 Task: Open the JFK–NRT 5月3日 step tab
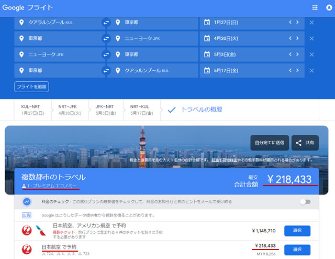106,110
